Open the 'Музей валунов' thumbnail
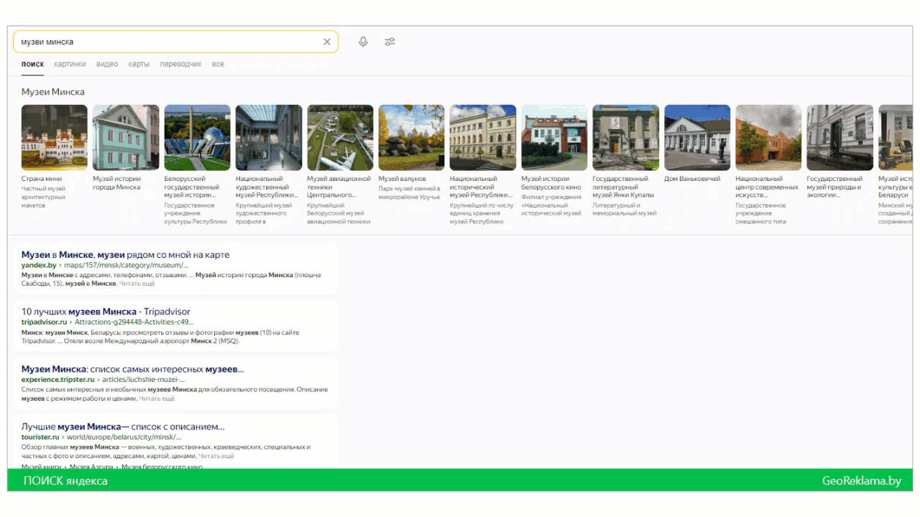Screen dimensions: 920x517 [x=412, y=137]
